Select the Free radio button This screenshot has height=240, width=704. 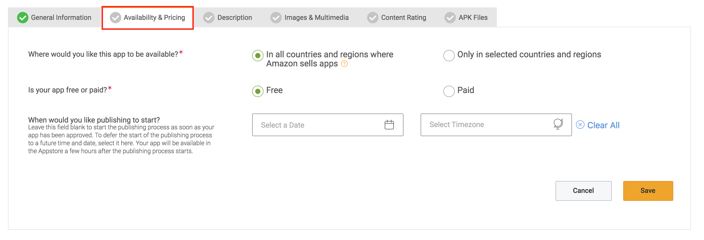pos(258,91)
